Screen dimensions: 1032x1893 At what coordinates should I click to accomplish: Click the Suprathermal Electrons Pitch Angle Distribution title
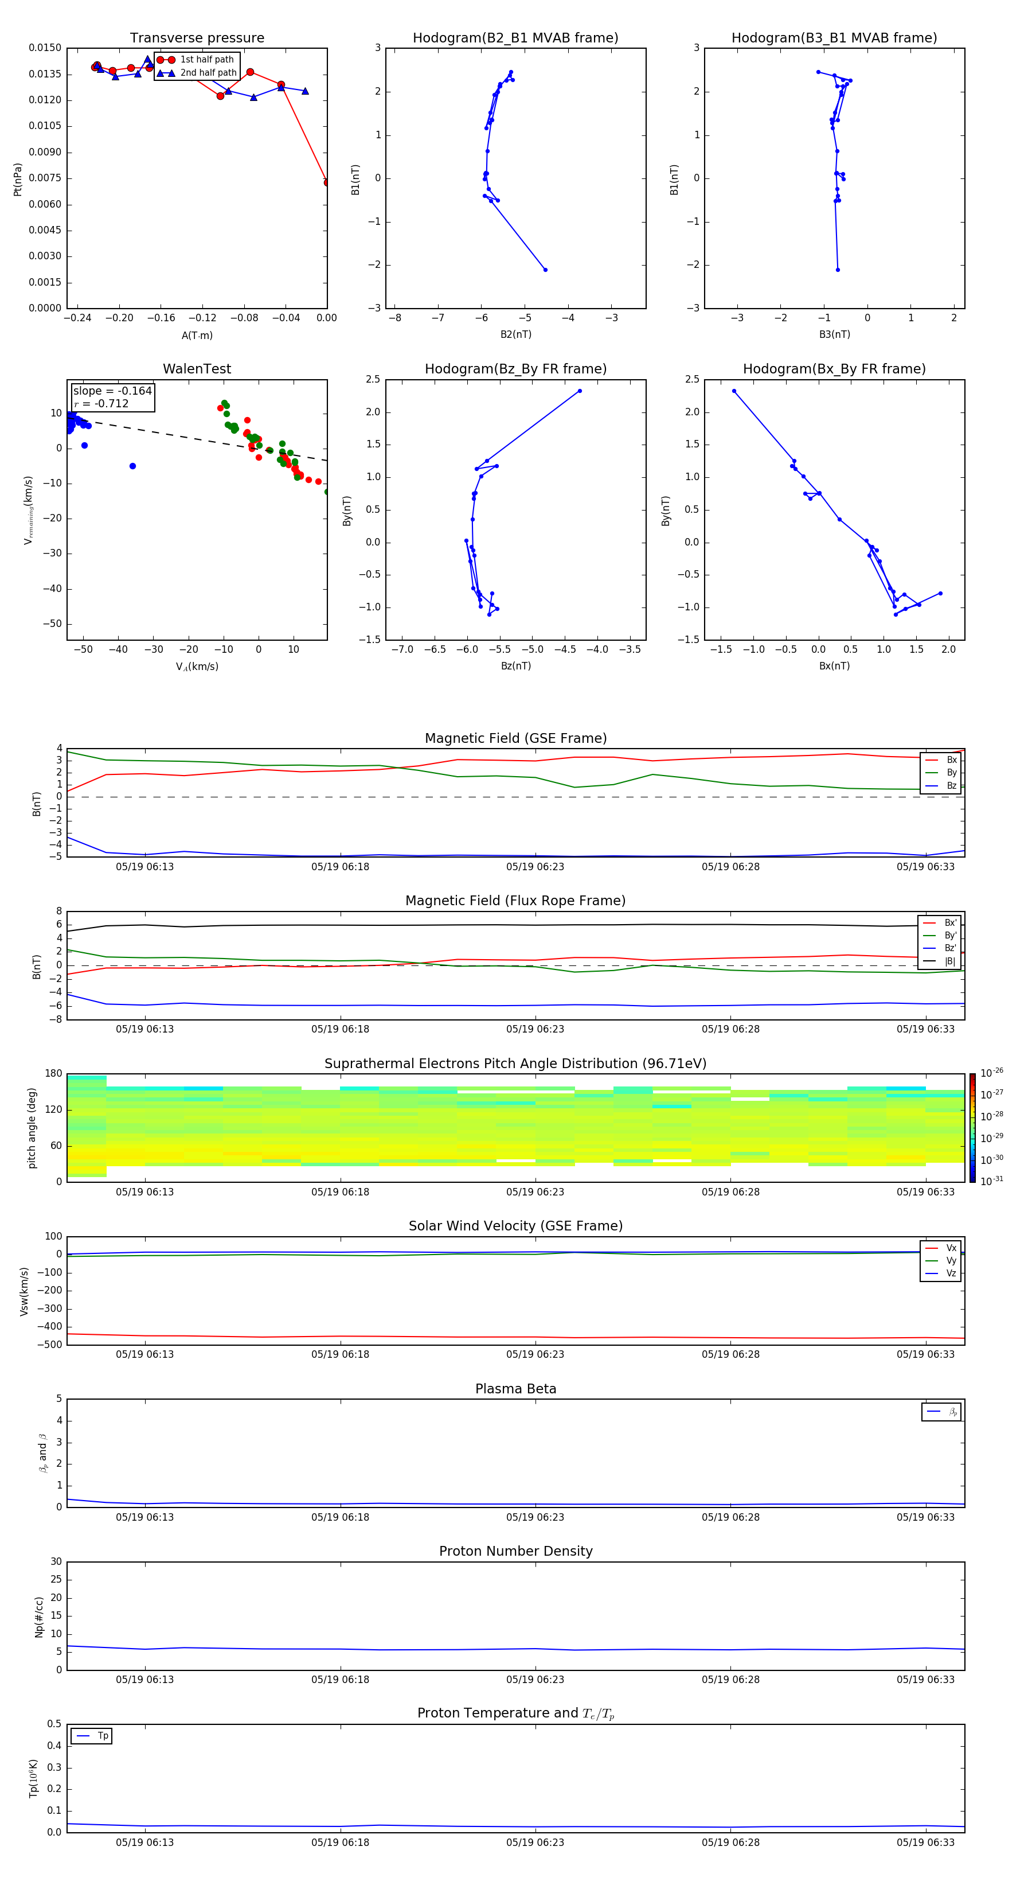coord(515,1064)
